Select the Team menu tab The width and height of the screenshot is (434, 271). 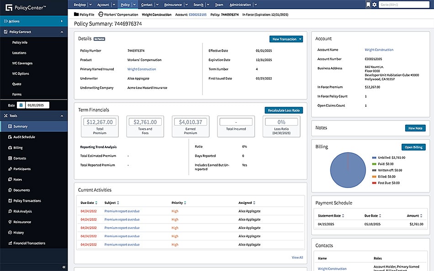pos(219,5)
